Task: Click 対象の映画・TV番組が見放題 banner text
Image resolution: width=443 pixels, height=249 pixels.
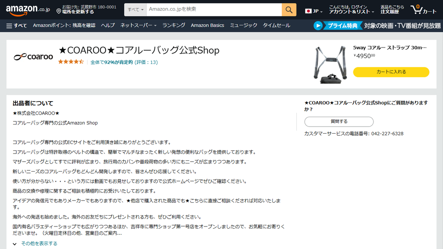Action: [402, 26]
